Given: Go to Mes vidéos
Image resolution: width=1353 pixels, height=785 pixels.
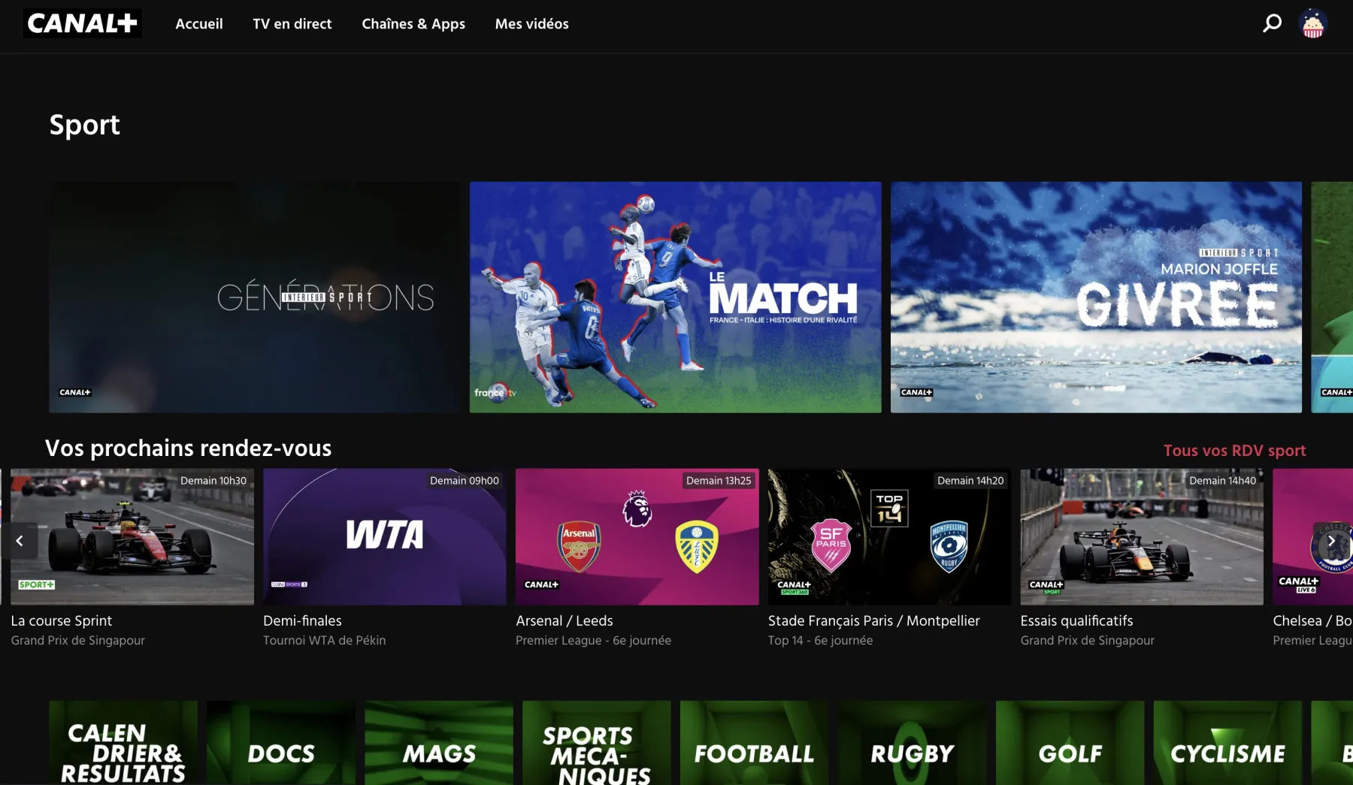Looking at the screenshot, I should [x=531, y=24].
